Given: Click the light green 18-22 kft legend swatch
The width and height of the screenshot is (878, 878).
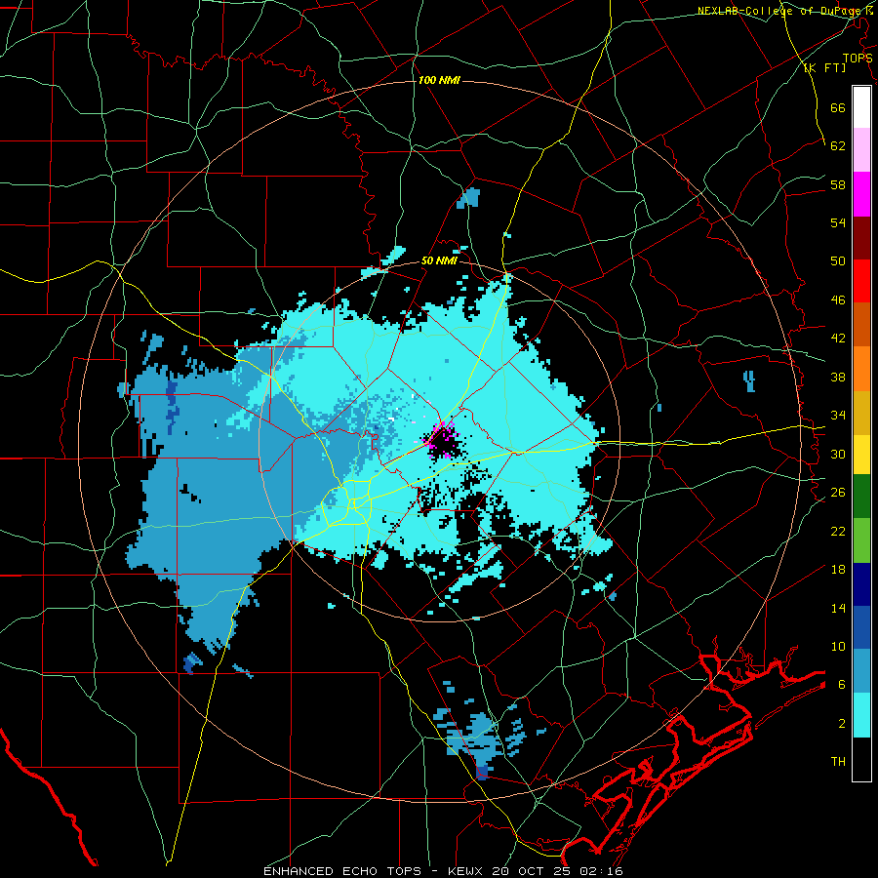Looking at the screenshot, I should 861,540.
